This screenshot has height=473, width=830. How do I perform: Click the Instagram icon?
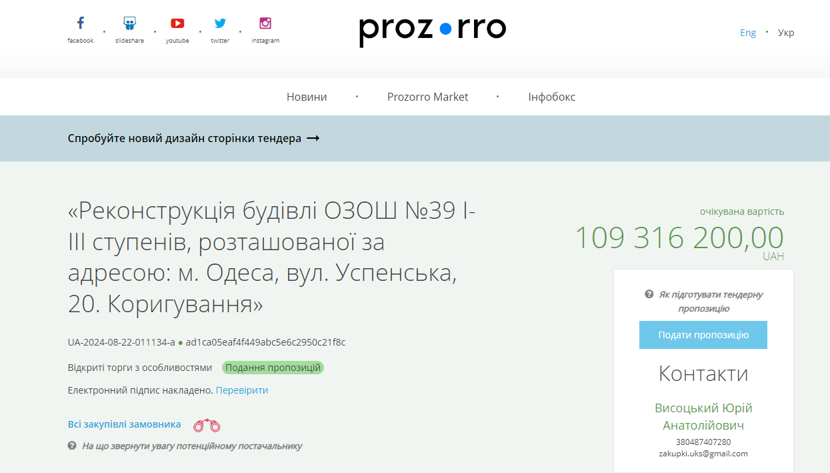coord(265,23)
